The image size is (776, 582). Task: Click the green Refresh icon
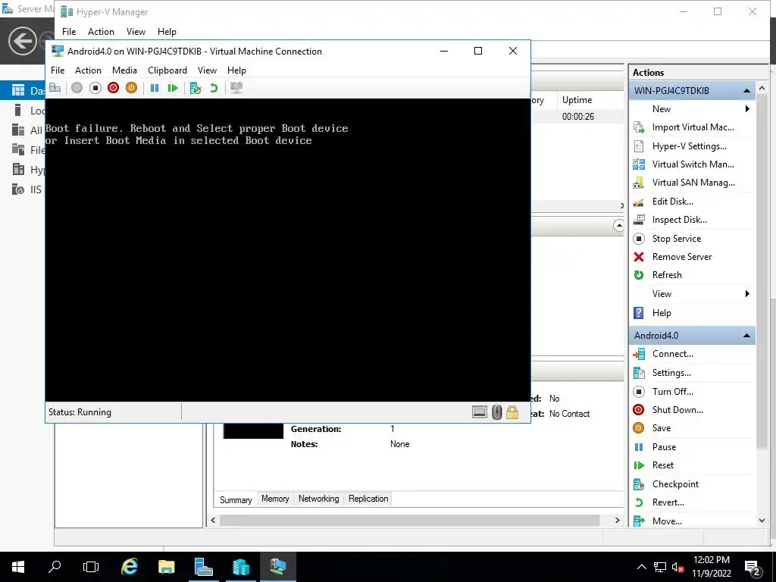click(x=639, y=275)
